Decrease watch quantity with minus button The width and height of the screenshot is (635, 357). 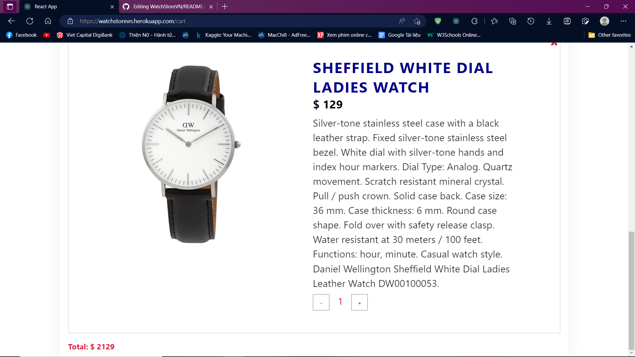click(x=321, y=302)
